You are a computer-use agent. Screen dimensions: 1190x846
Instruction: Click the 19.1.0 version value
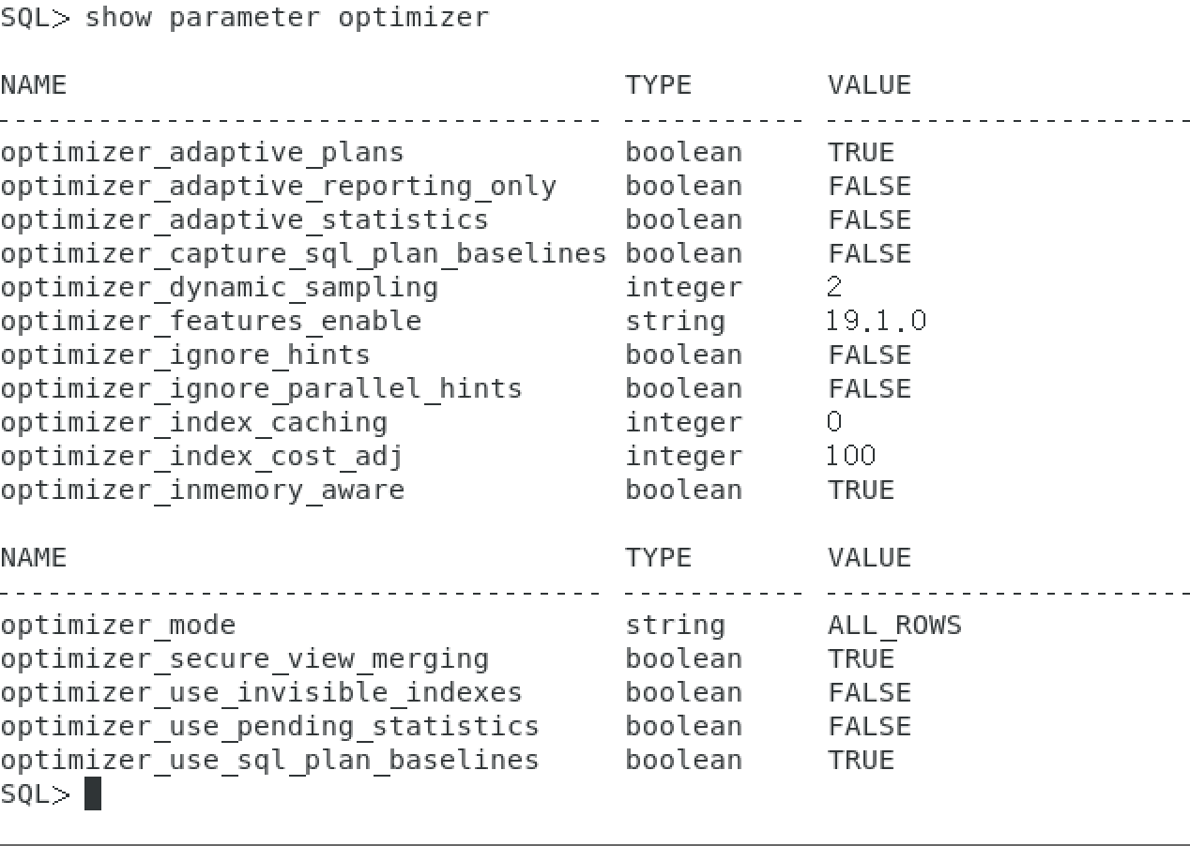point(877,322)
